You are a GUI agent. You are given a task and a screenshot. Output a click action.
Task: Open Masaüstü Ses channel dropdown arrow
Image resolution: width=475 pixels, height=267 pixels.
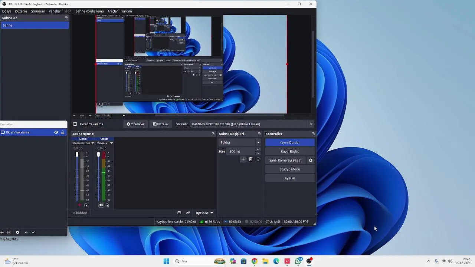pos(93,143)
